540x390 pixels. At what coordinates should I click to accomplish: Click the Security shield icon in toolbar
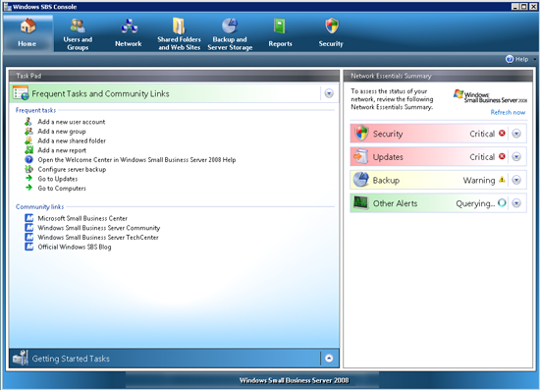click(332, 26)
